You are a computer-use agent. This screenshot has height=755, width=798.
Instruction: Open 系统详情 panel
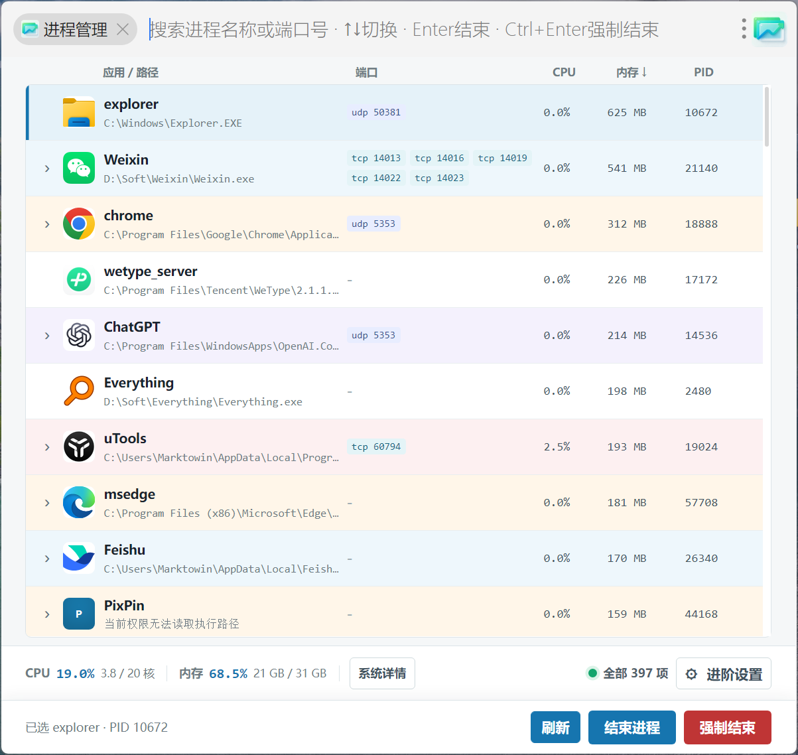(x=382, y=673)
